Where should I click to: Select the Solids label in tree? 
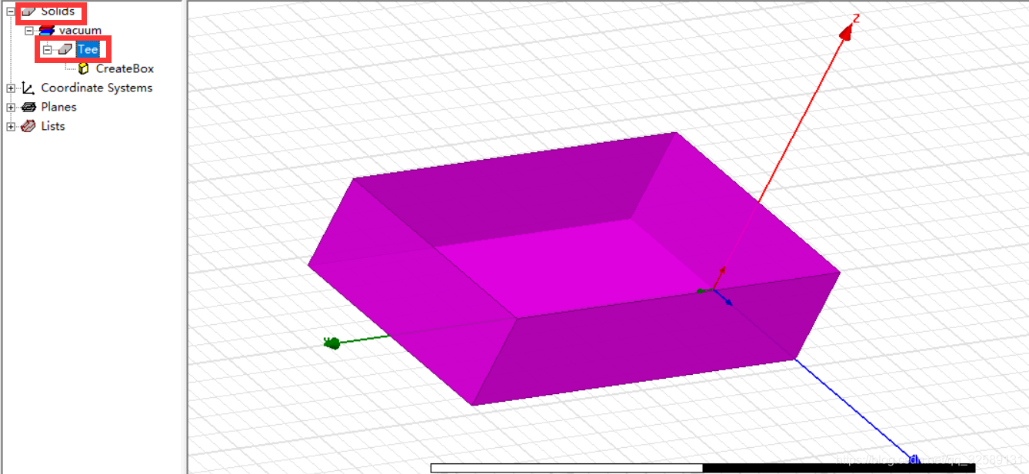(x=58, y=12)
